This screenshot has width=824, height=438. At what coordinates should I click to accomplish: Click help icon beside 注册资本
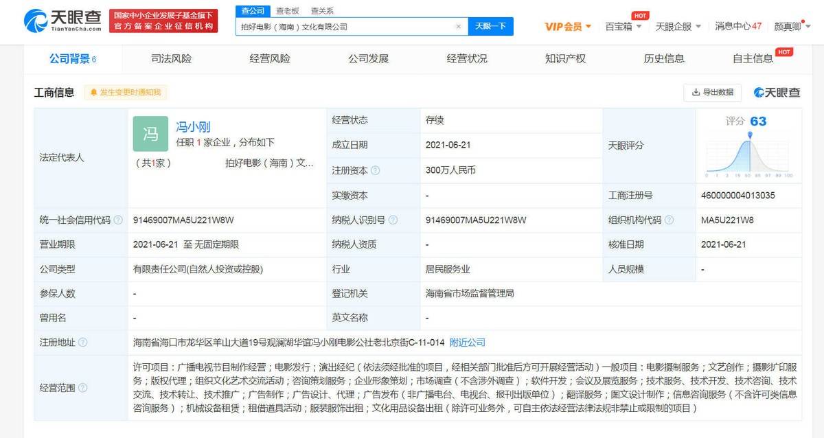pyautogui.click(x=376, y=170)
